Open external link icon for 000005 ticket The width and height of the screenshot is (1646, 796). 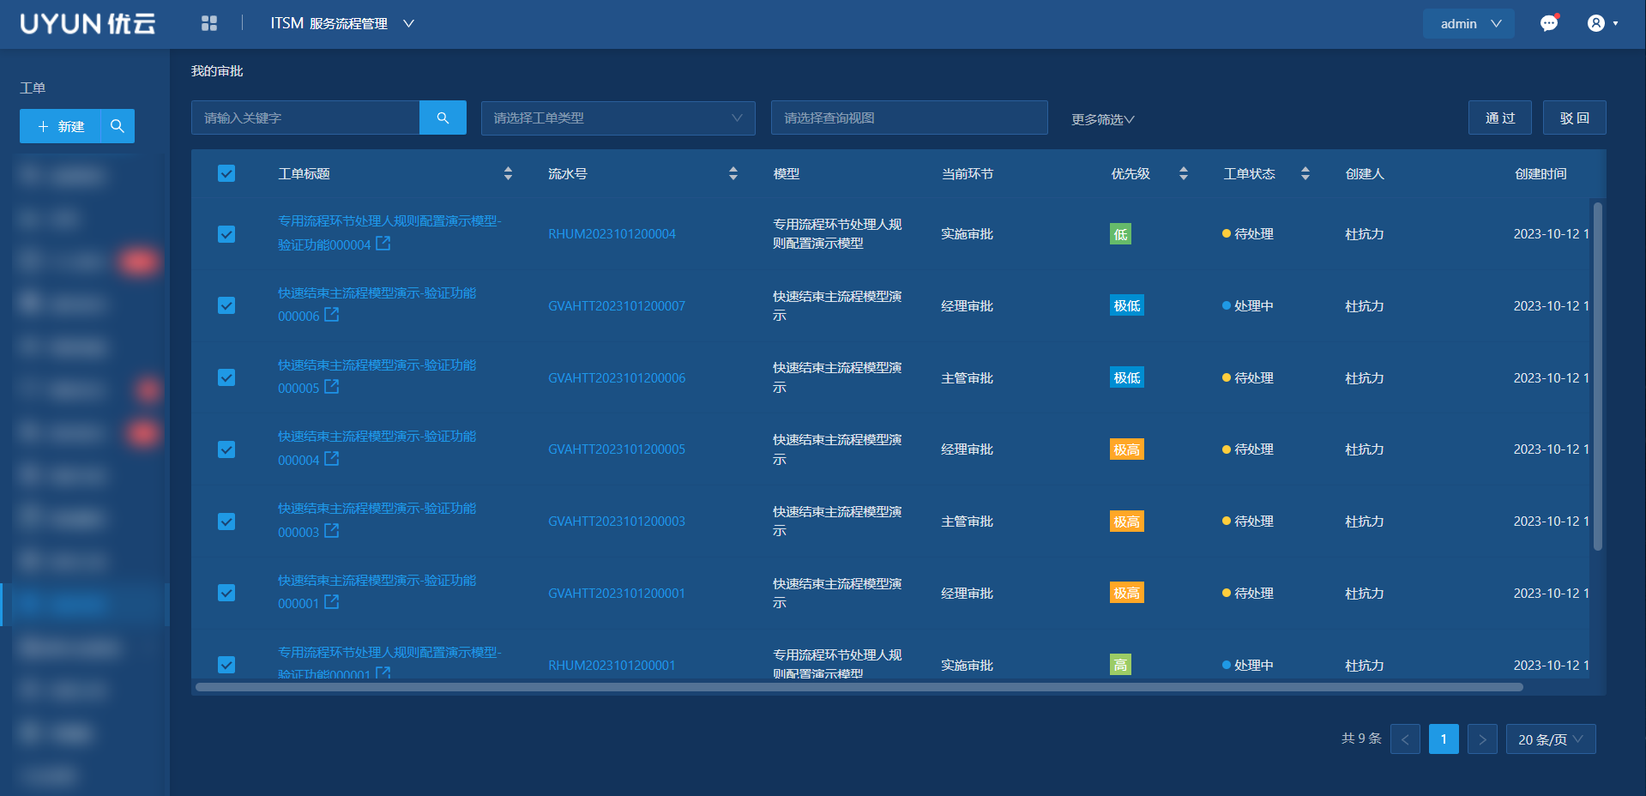tap(332, 387)
